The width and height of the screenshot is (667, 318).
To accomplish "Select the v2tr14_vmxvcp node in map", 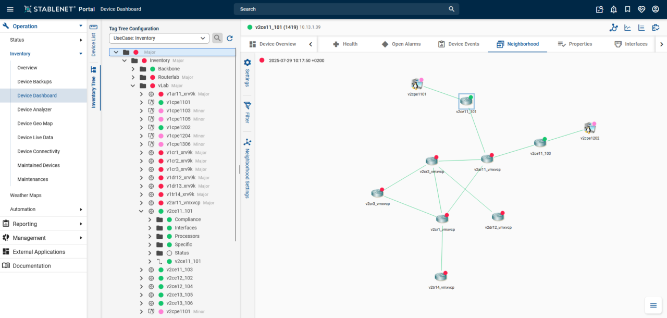I will click(441, 277).
